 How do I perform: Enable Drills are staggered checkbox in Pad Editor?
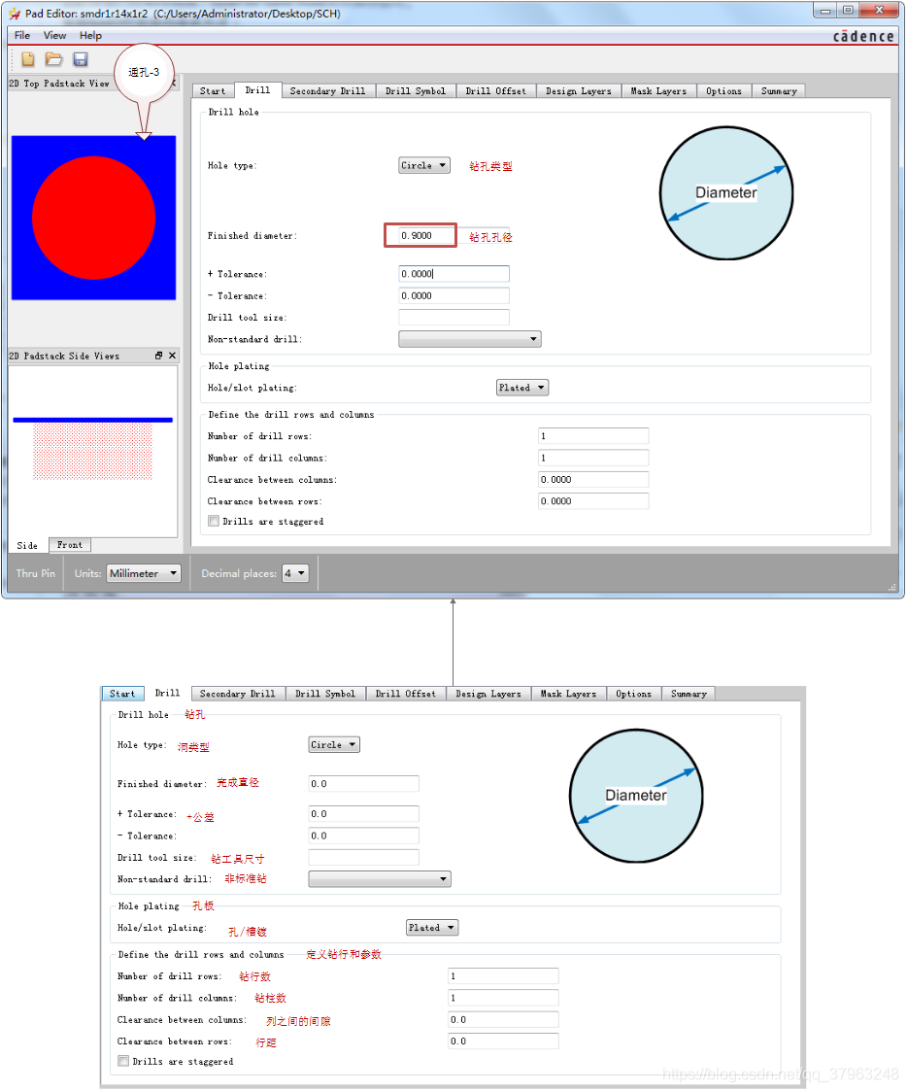[x=214, y=521]
